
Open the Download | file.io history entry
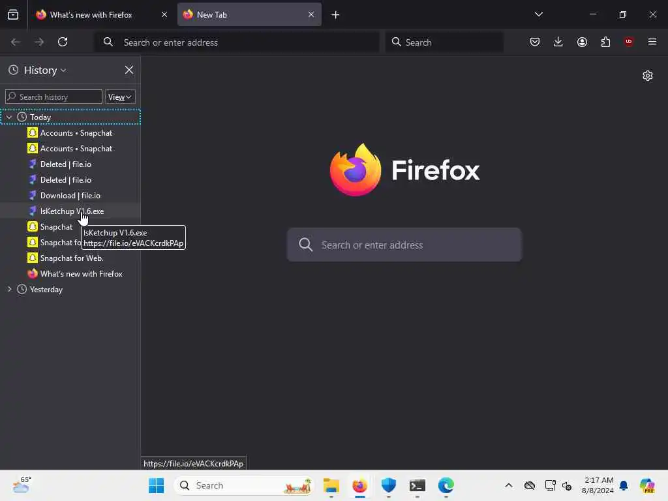(70, 196)
